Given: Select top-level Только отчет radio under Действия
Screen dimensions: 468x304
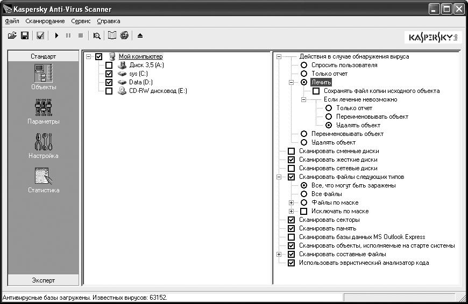Looking at the screenshot, I should click(x=304, y=74).
